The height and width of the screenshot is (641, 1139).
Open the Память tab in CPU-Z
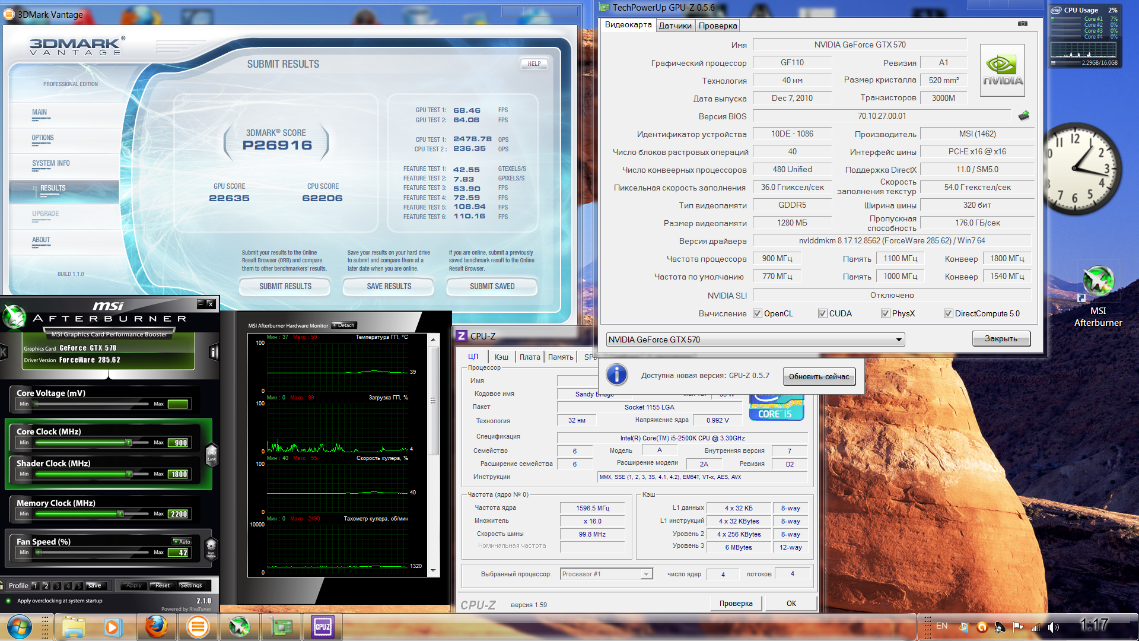(561, 357)
